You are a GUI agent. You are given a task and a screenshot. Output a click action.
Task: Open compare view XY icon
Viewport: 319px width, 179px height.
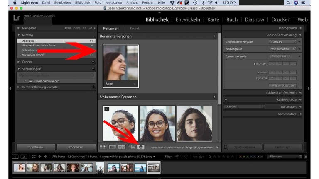click(122, 147)
